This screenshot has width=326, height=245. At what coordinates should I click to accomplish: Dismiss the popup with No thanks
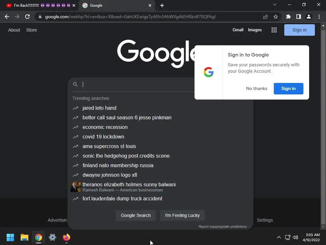point(257,89)
